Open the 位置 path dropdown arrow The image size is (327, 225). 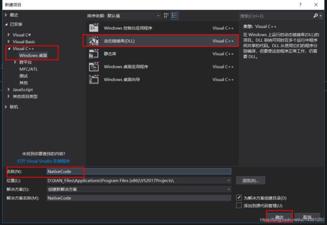pyautogui.click(x=228, y=181)
